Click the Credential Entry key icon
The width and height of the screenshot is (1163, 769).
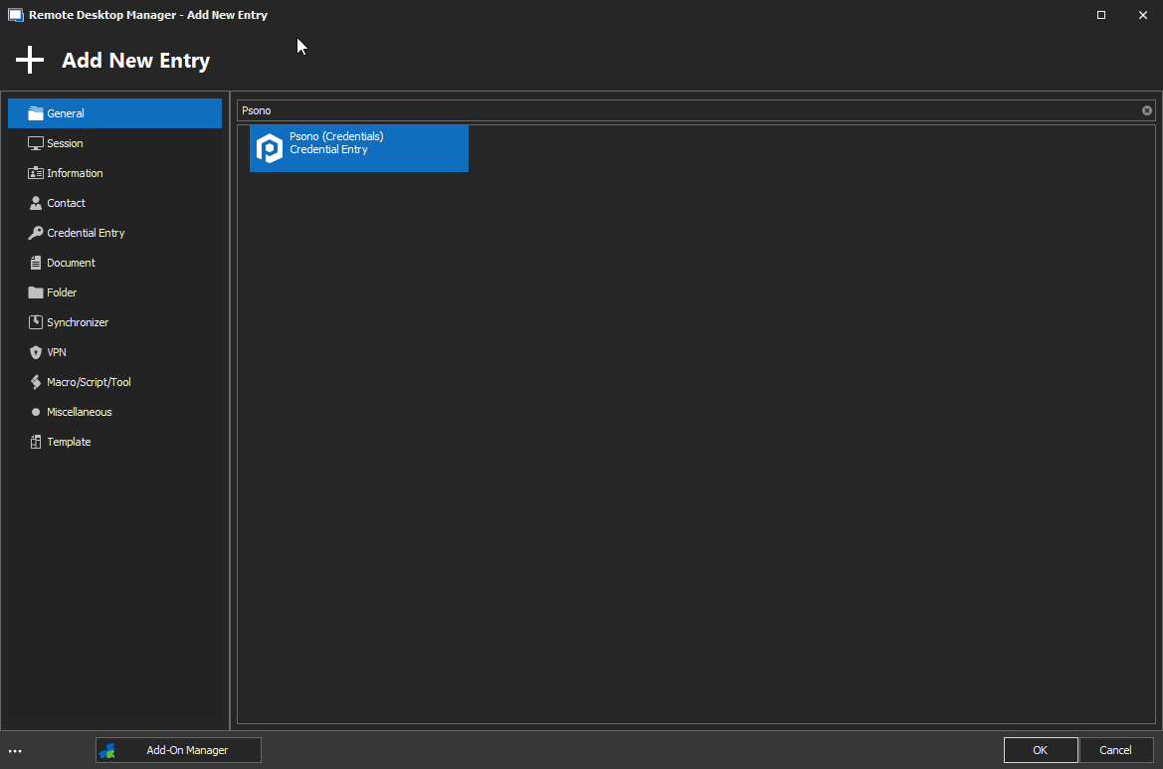(34, 232)
